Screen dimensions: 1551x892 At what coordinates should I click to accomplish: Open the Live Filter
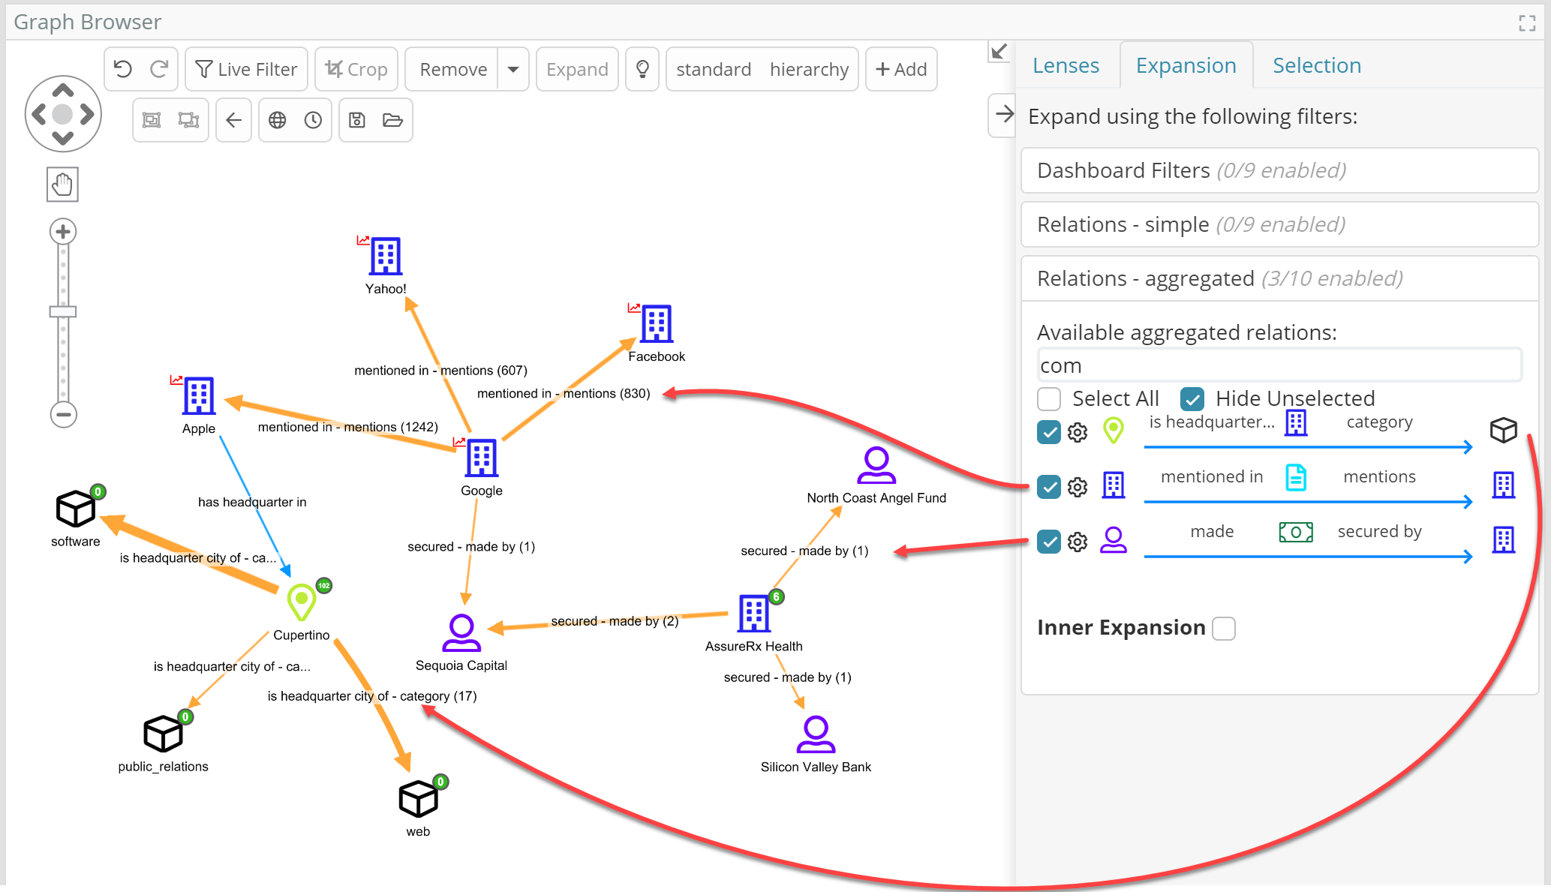[x=246, y=70]
